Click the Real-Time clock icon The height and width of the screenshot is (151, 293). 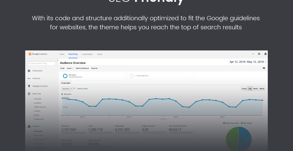click(29, 94)
